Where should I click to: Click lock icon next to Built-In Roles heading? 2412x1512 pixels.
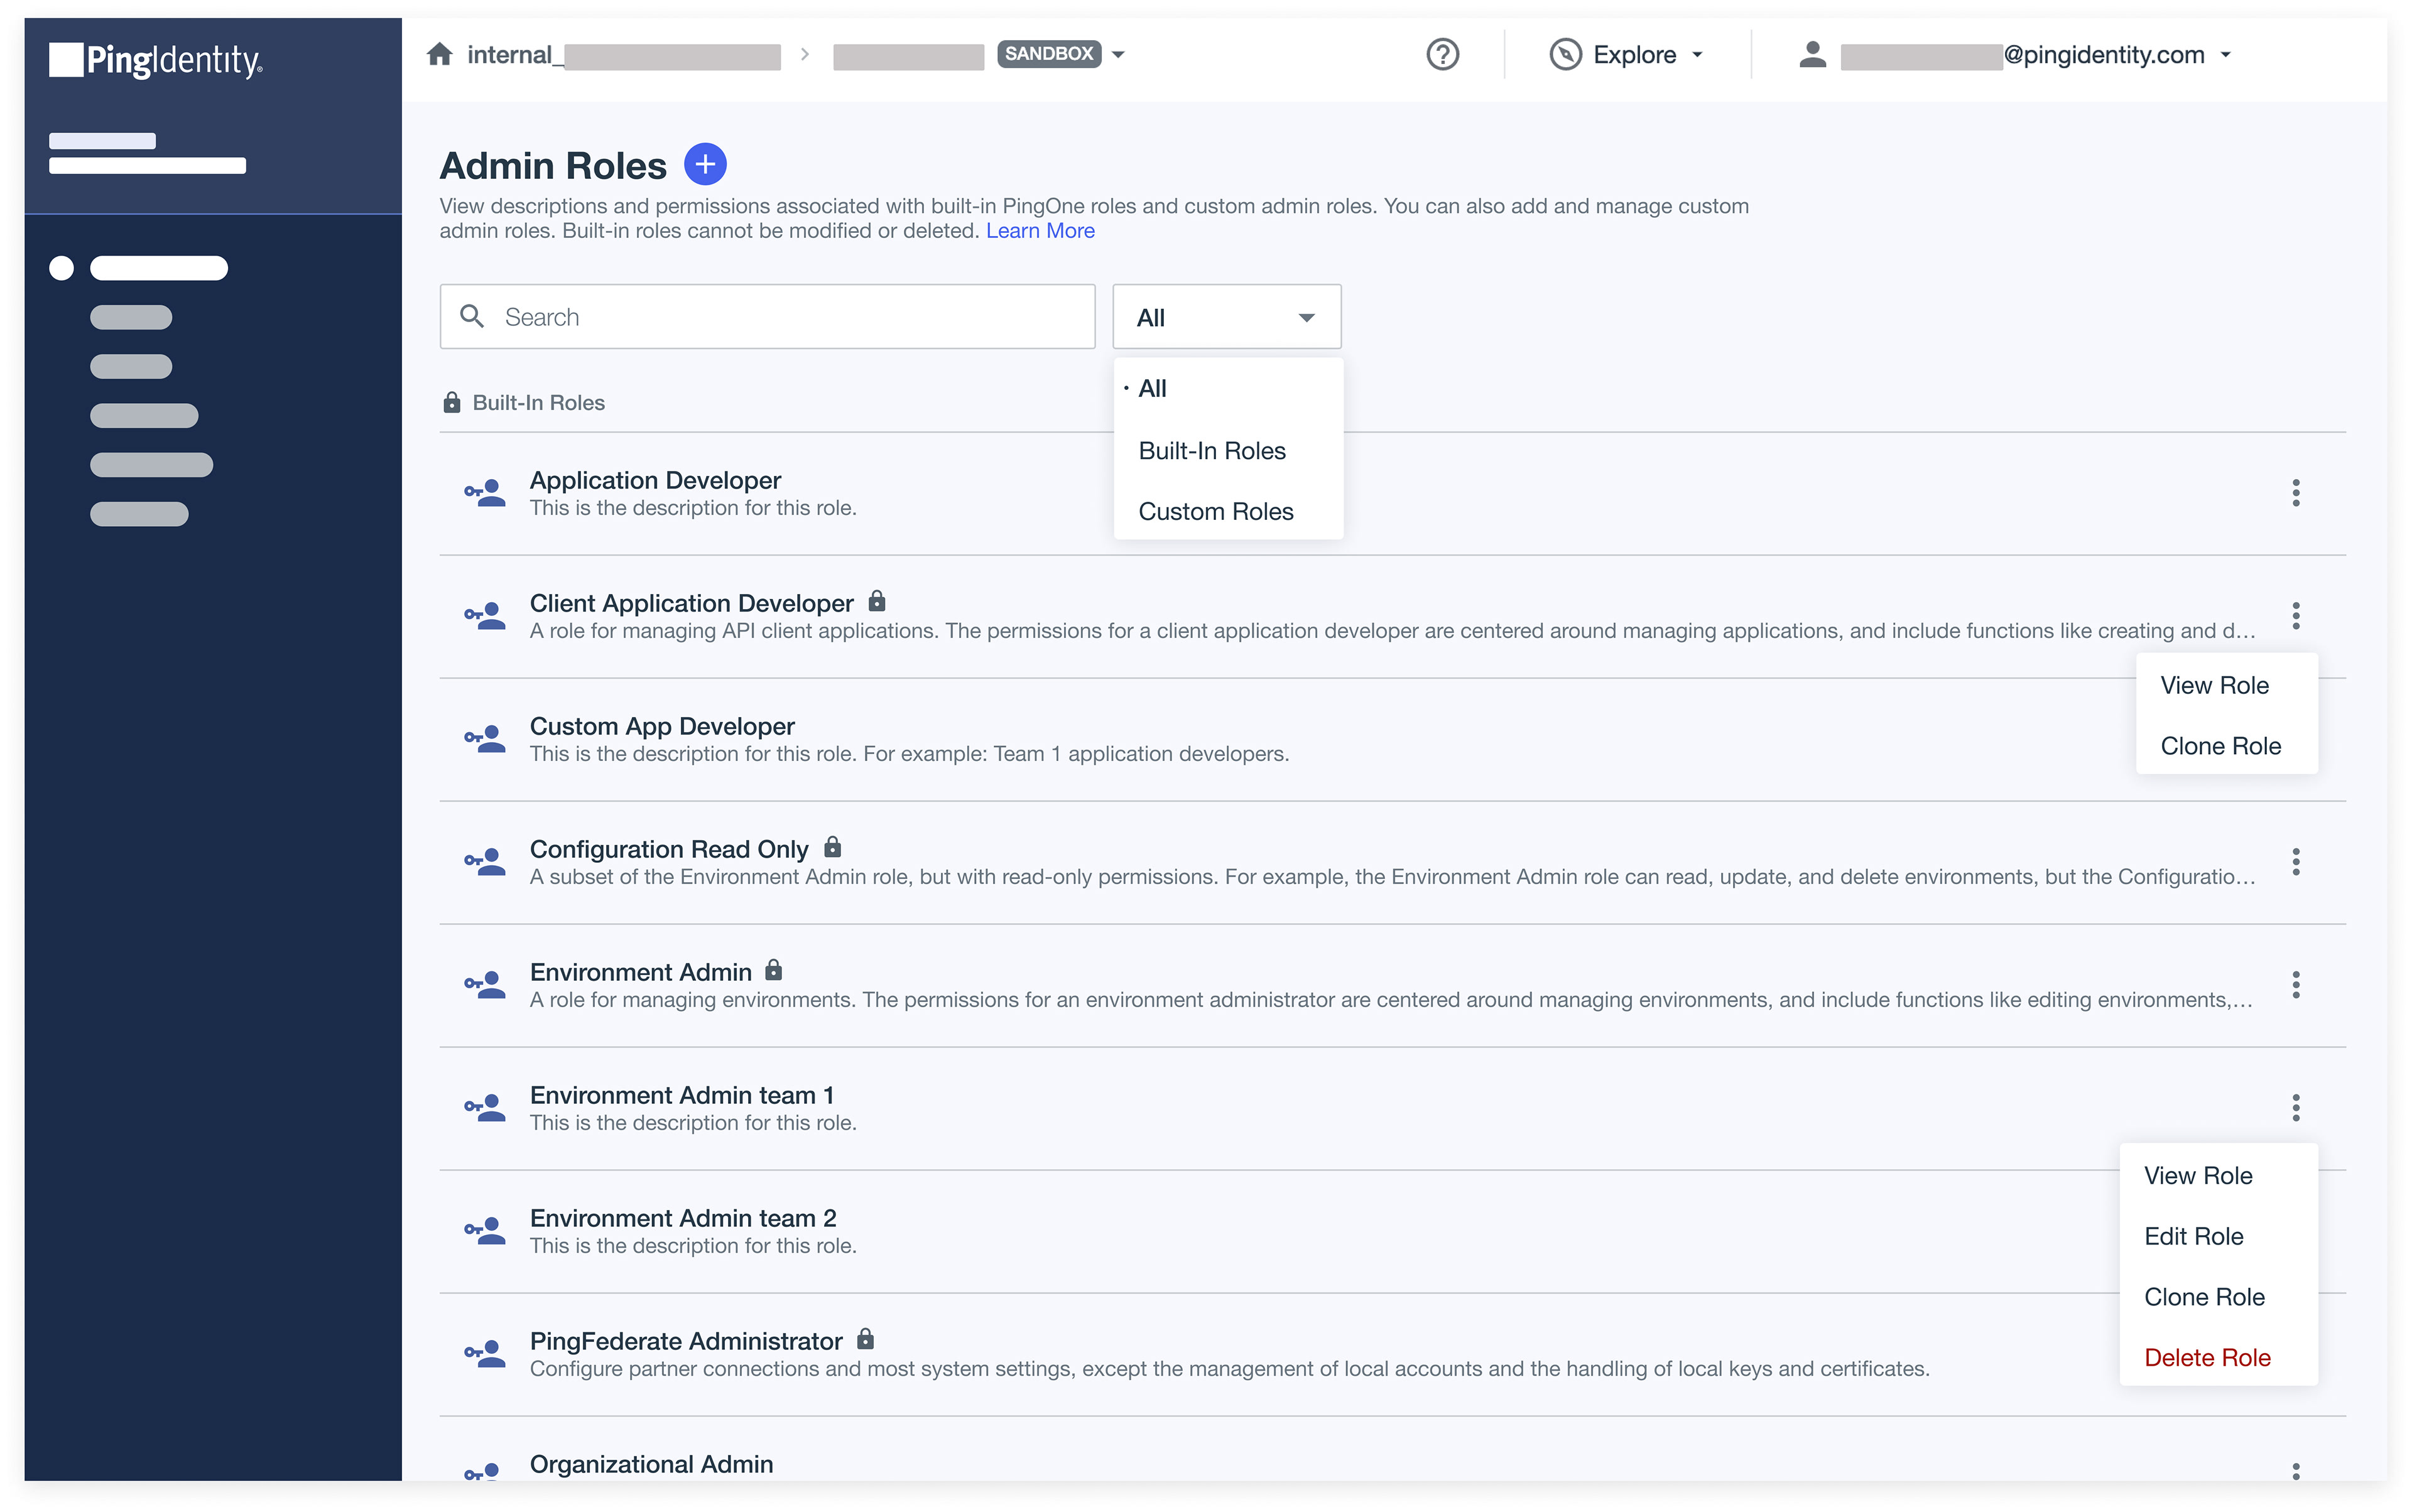point(451,402)
